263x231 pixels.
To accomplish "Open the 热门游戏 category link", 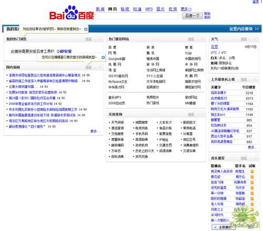I will click(x=153, y=103).
